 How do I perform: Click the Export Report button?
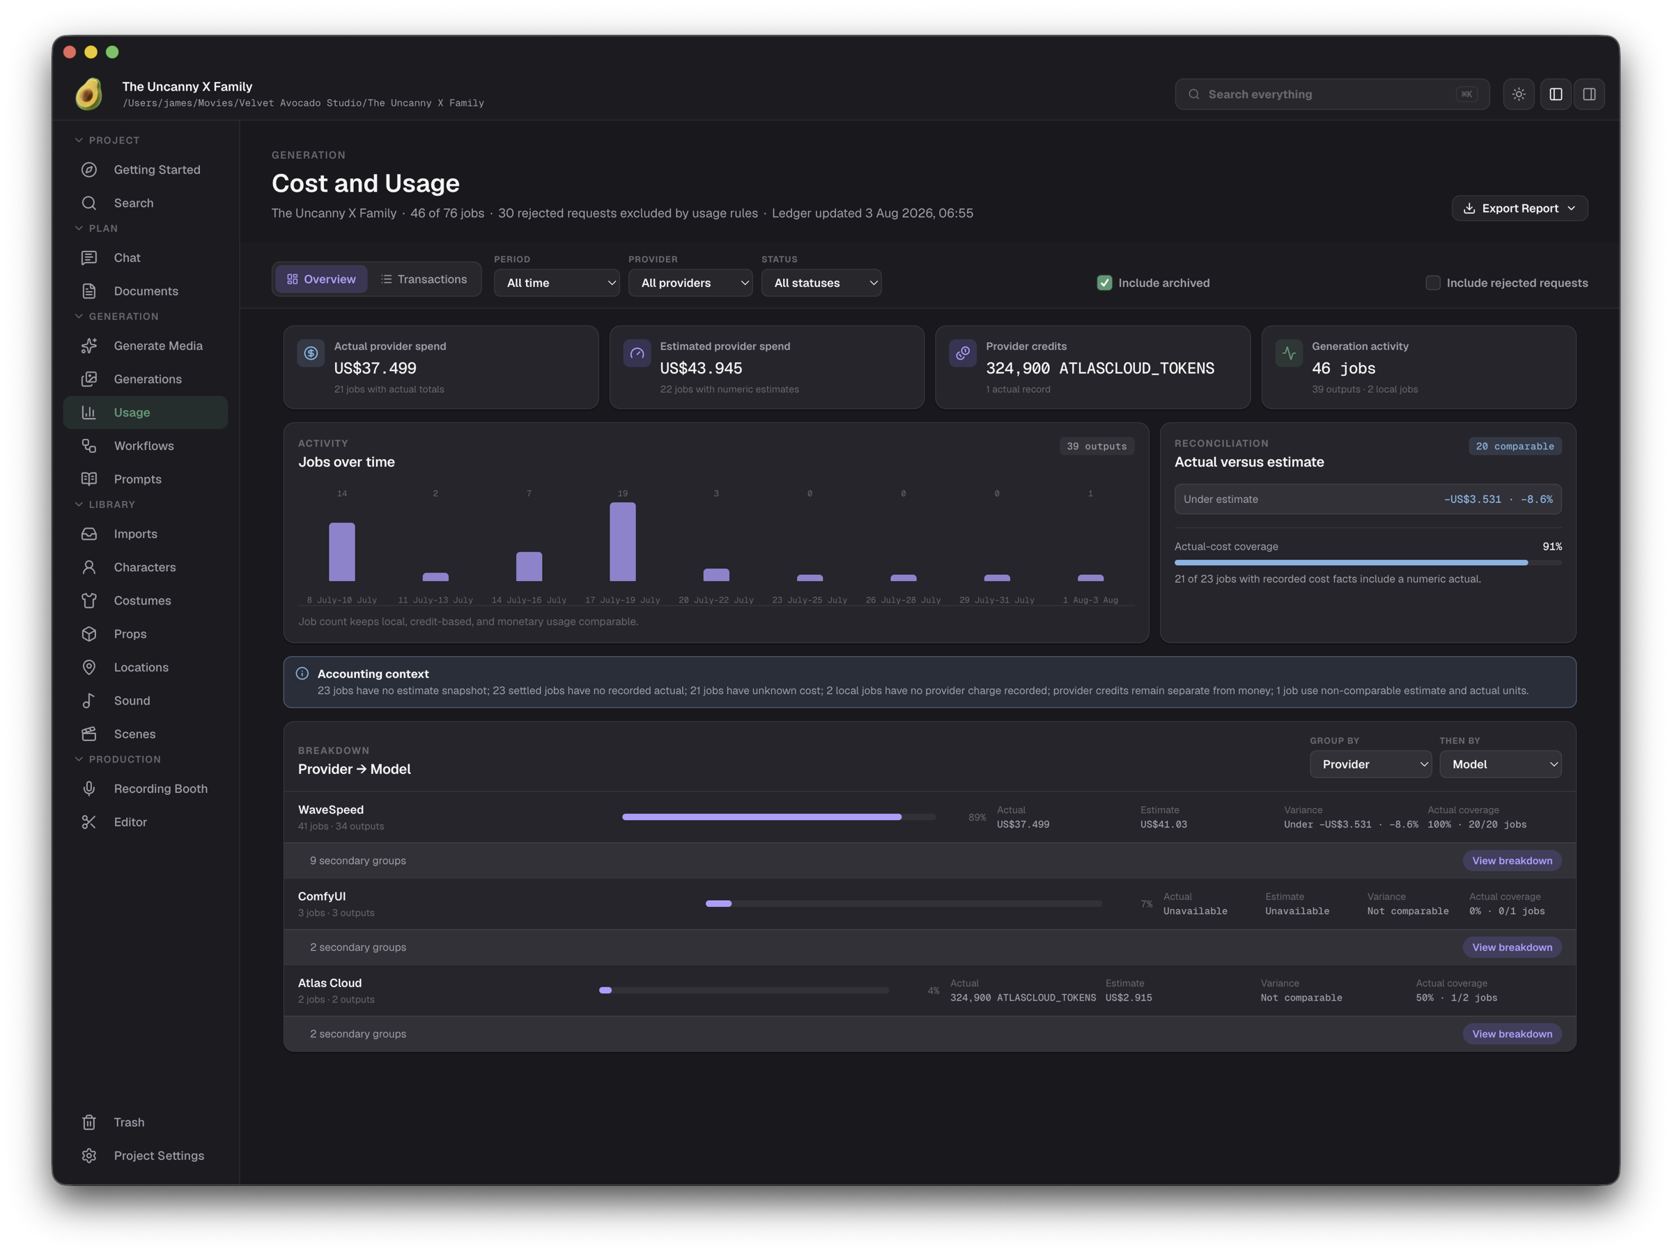1519,208
